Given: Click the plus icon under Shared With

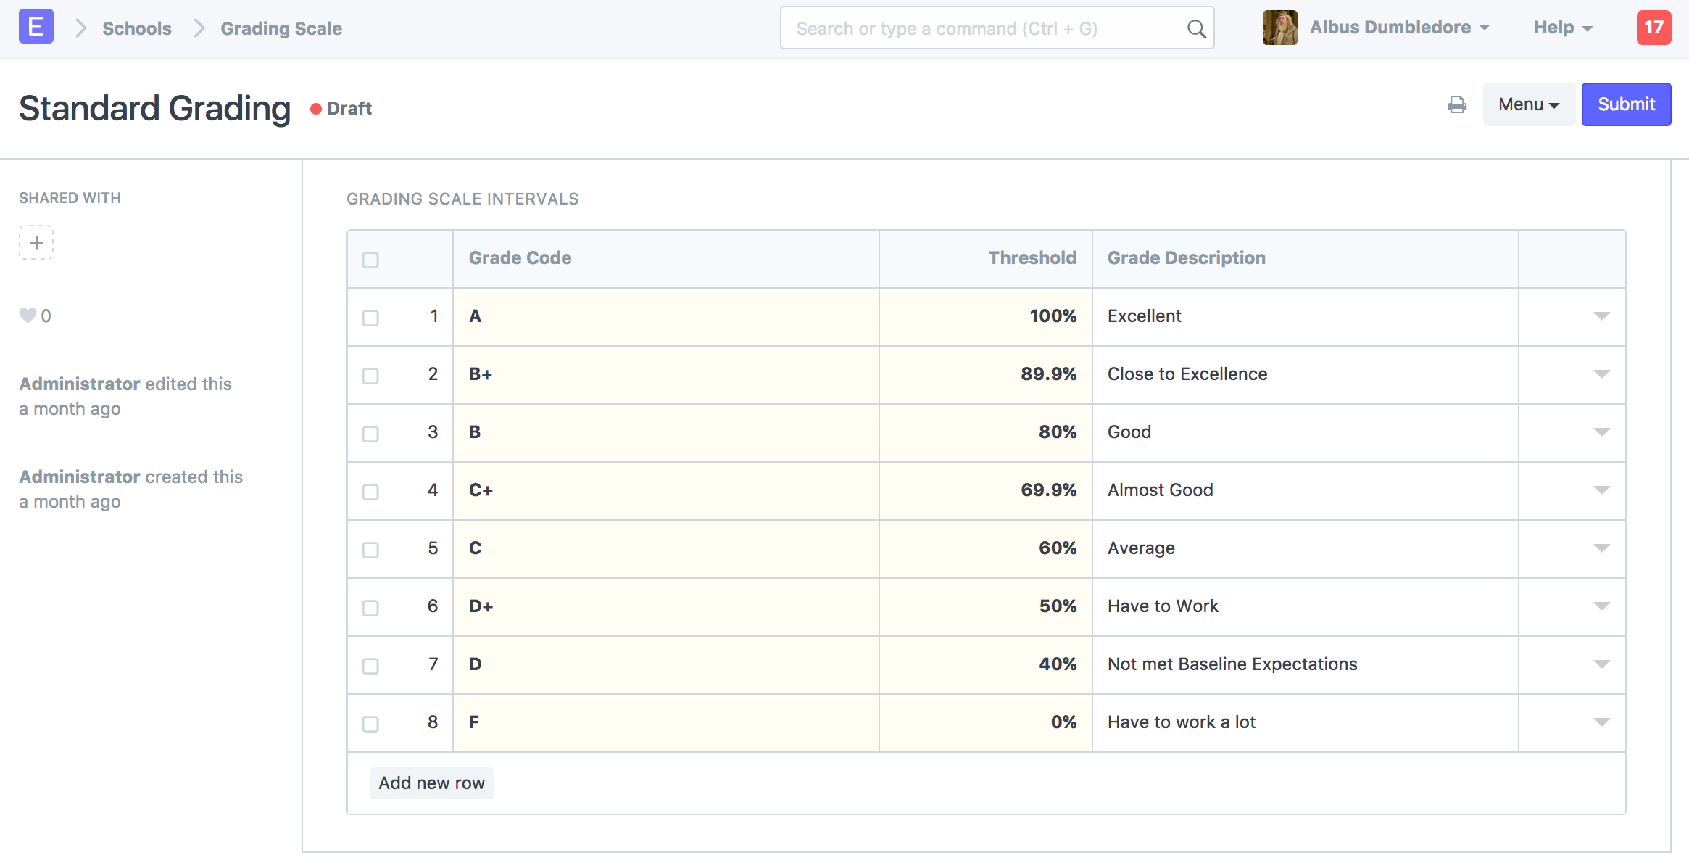Looking at the screenshot, I should coord(36,242).
